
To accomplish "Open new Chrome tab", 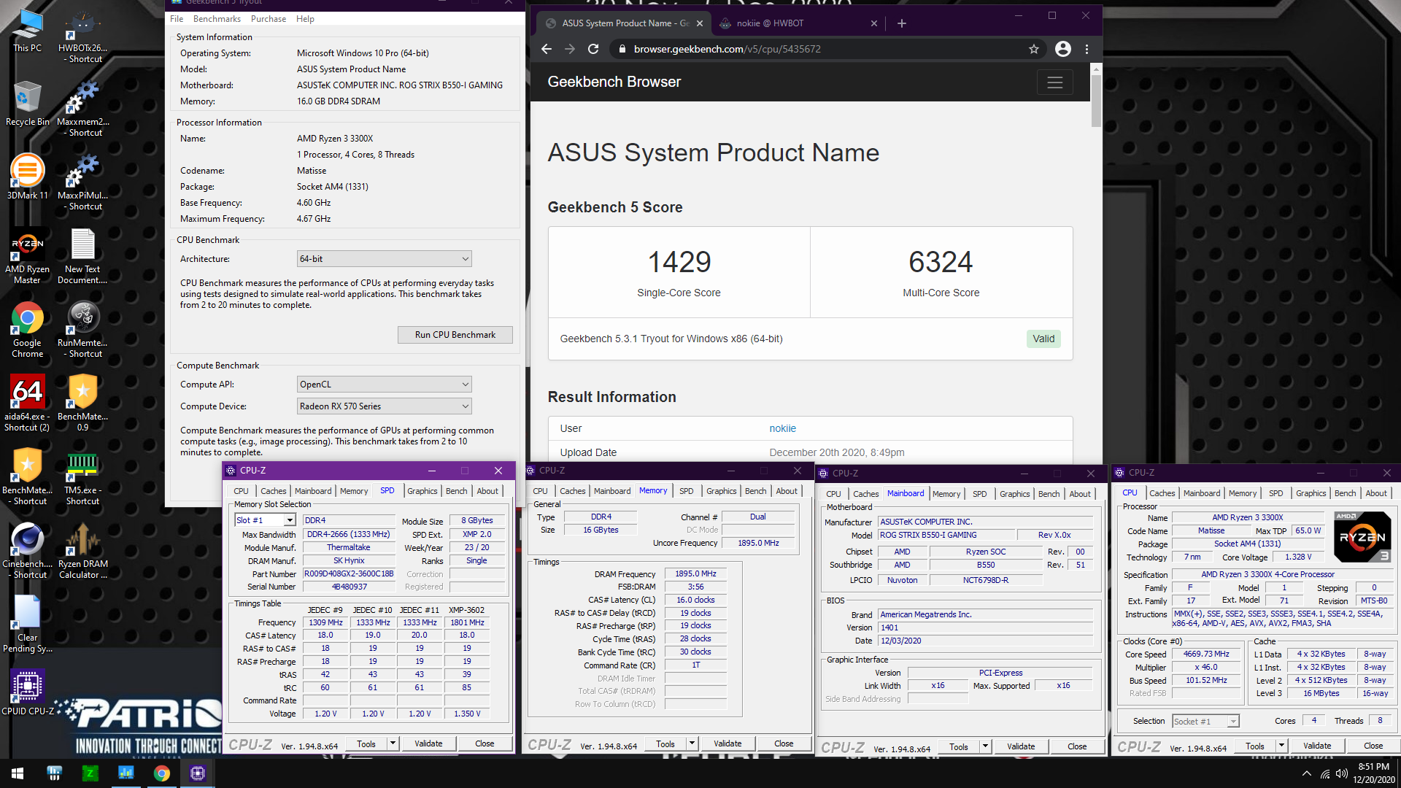I will 901,23.
